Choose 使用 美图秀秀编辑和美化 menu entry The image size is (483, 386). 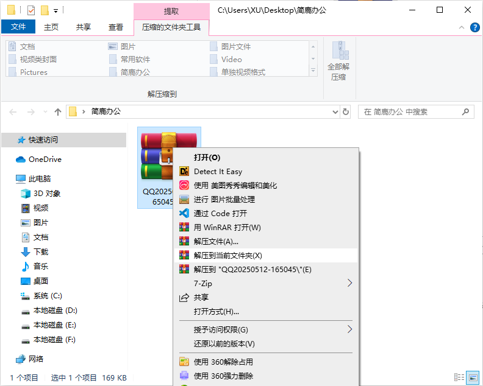click(266, 186)
